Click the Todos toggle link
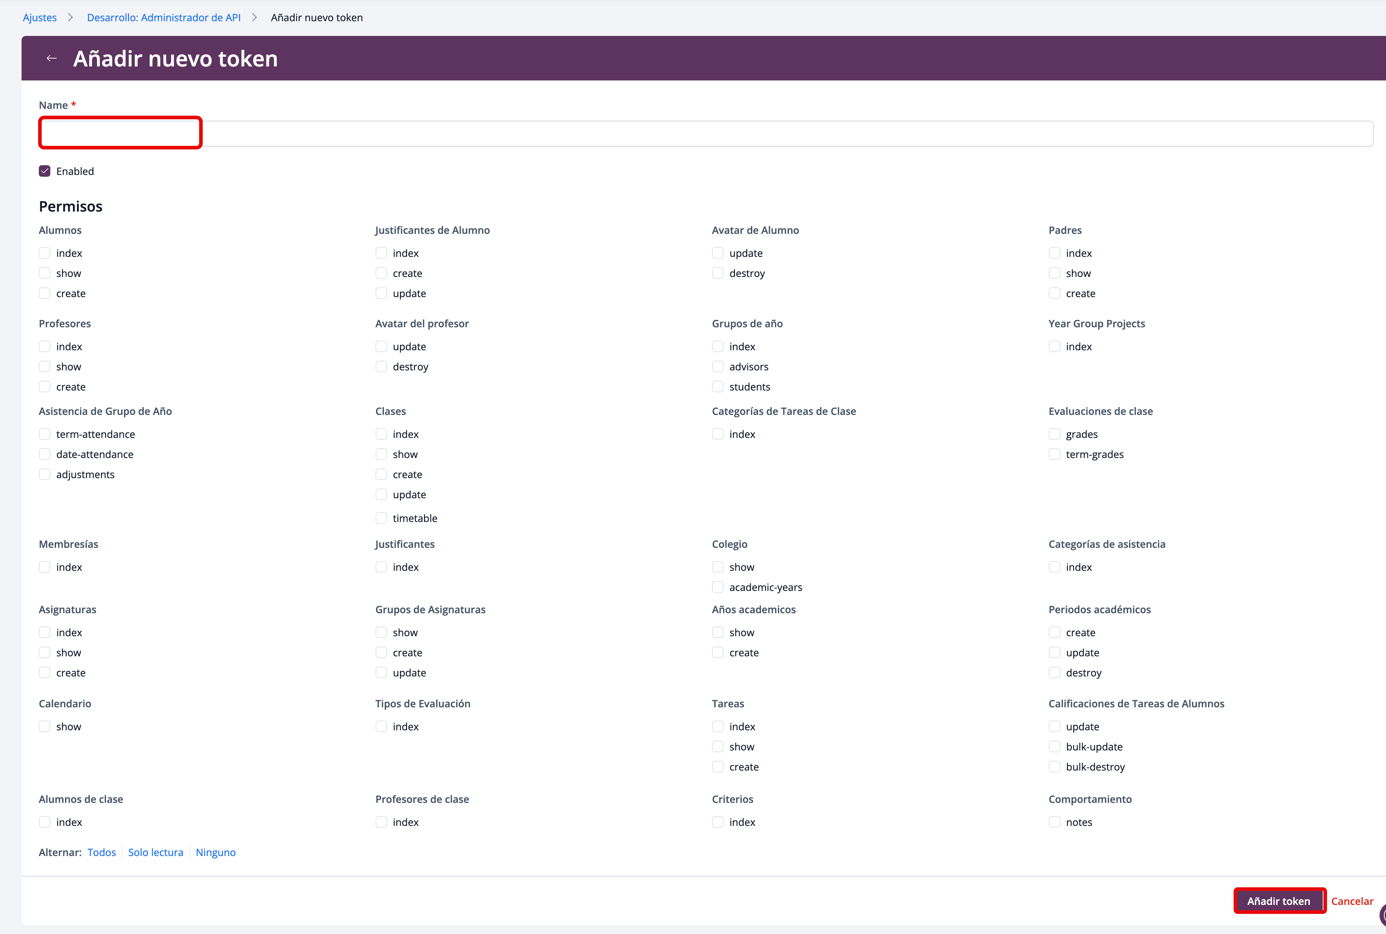Image resolution: width=1386 pixels, height=934 pixels. point(101,852)
